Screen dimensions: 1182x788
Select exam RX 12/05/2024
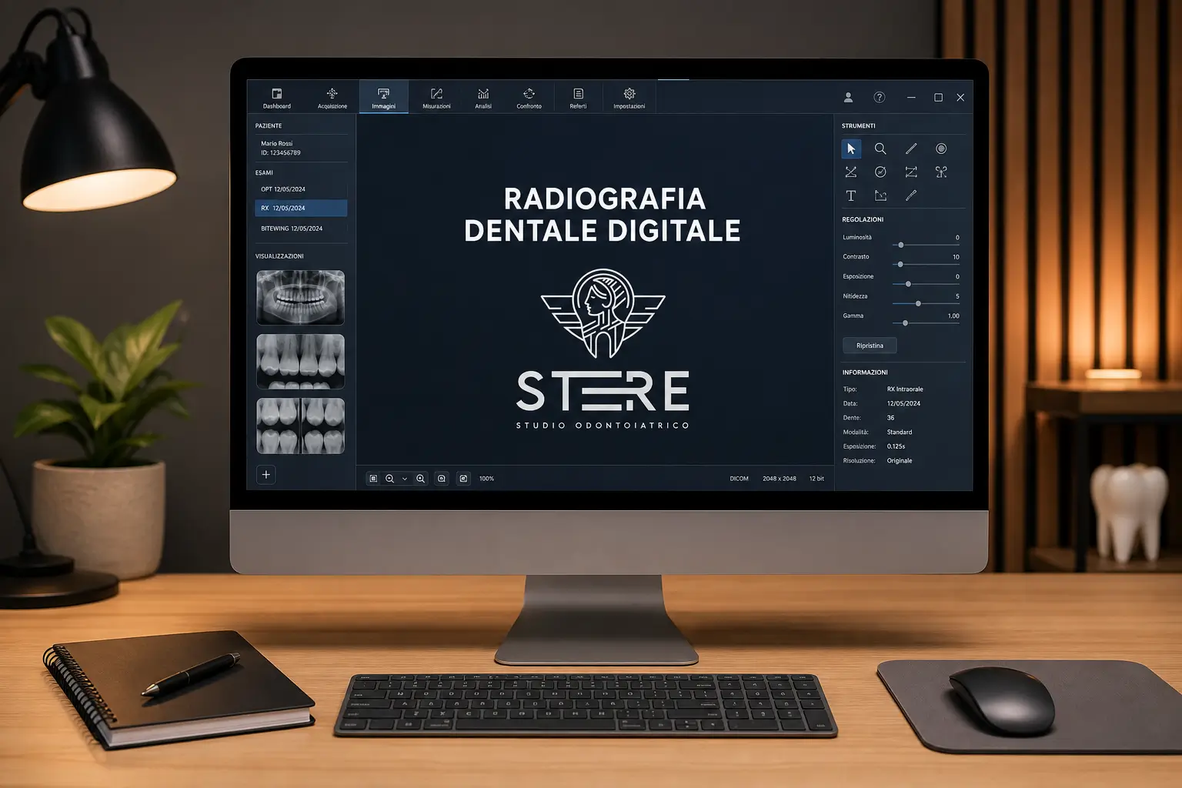[301, 208]
